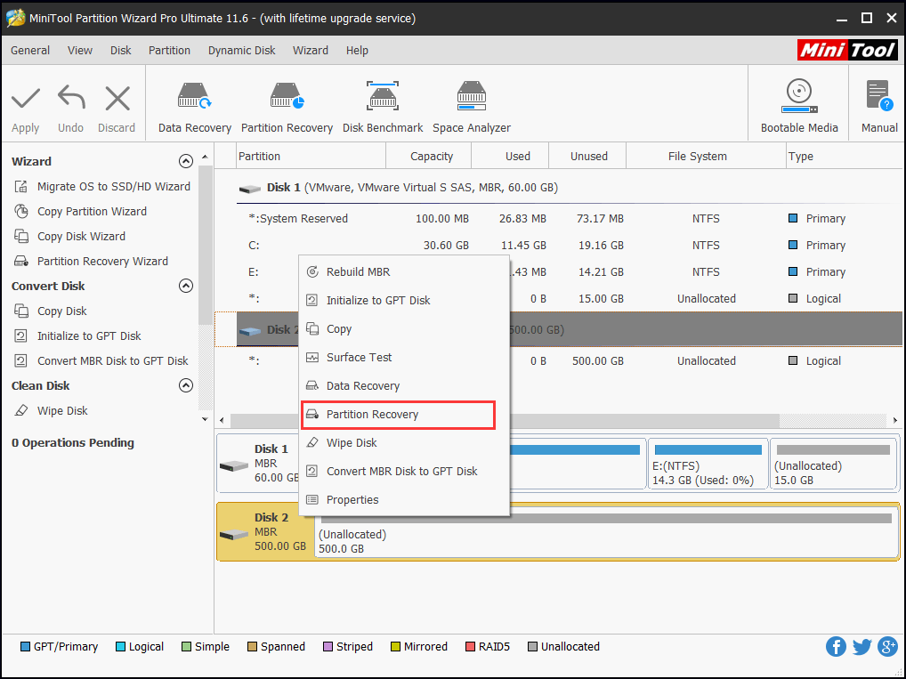Click the Disk 1 icon in disk map
The image size is (906, 679).
[234, 465]
